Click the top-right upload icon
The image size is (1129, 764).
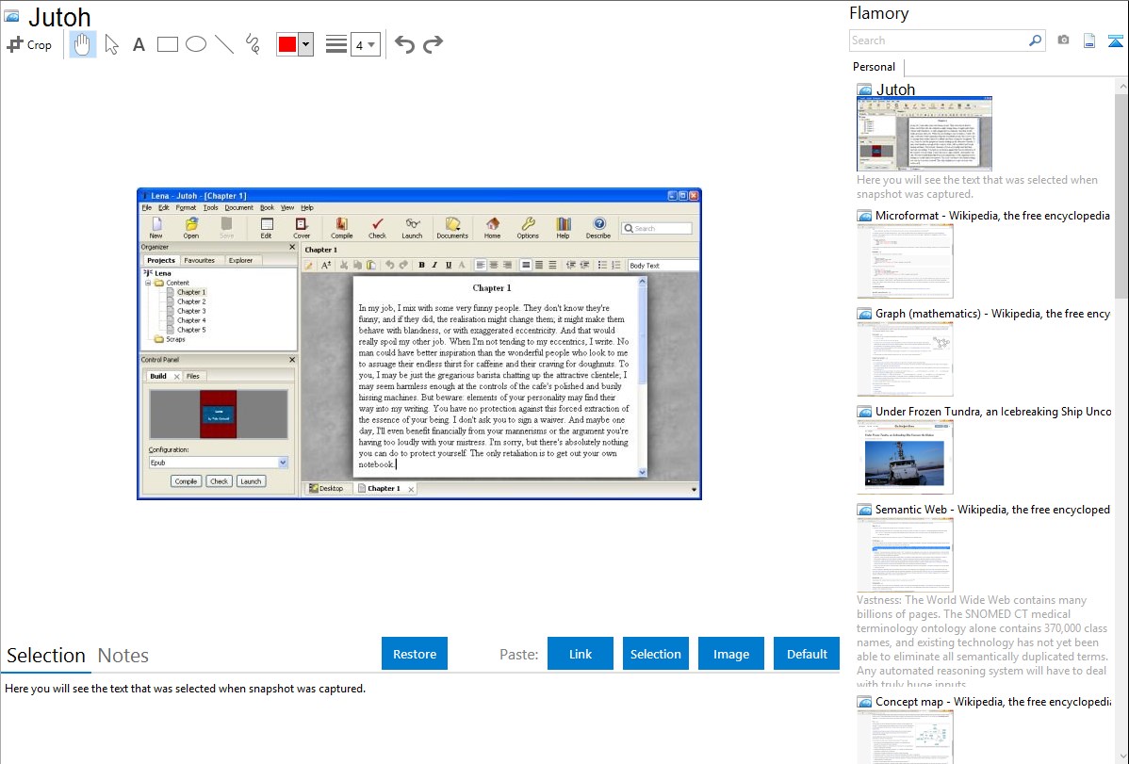pos(1115,41)
